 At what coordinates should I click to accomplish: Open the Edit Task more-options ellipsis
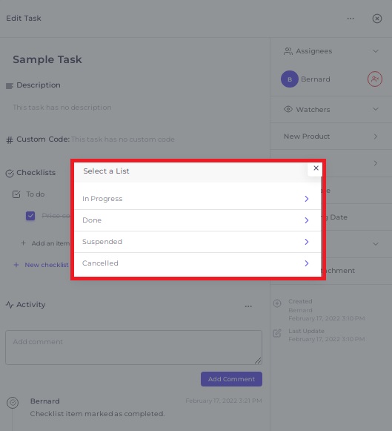(x=351, y=19)
